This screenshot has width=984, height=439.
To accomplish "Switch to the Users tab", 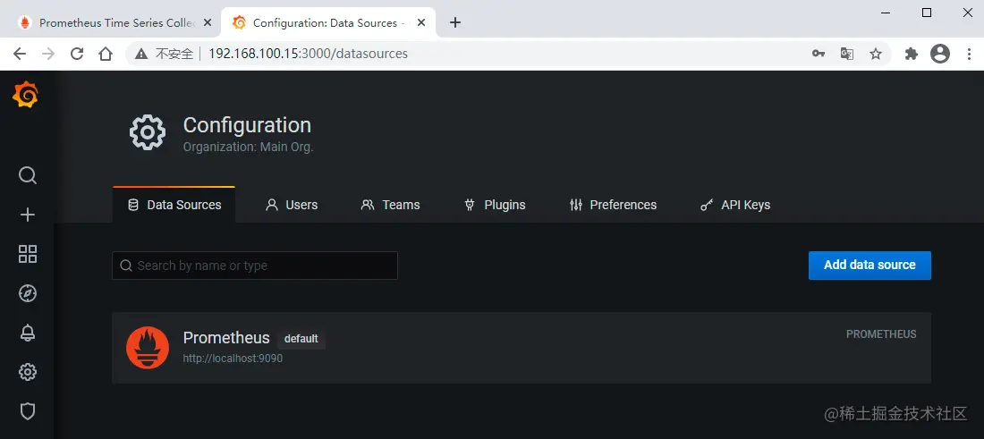I will 292,205.
